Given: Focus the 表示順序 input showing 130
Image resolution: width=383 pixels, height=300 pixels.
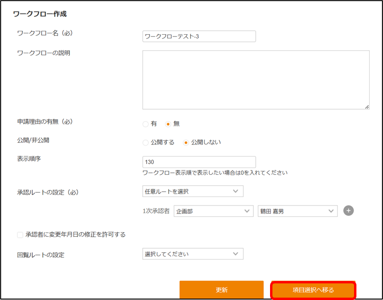Looking at the screenshot, I should tap(199, 162).
